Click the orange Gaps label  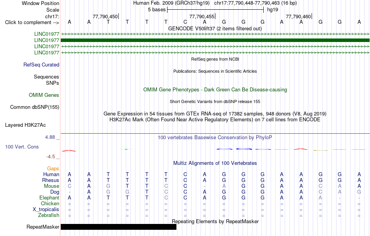[x=53, y=168]
